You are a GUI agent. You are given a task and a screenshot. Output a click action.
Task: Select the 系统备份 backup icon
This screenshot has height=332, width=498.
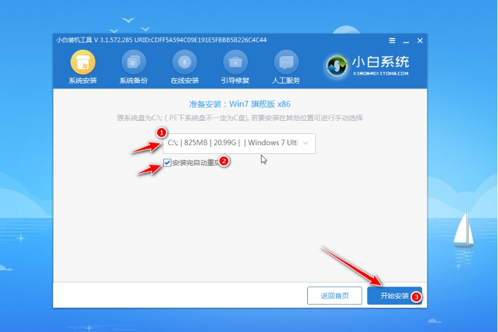coord(133,63)
